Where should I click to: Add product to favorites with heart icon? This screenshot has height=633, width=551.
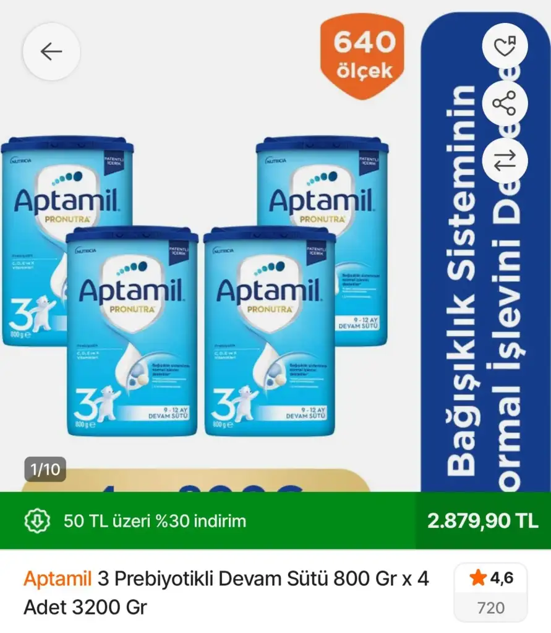(505, 46)
